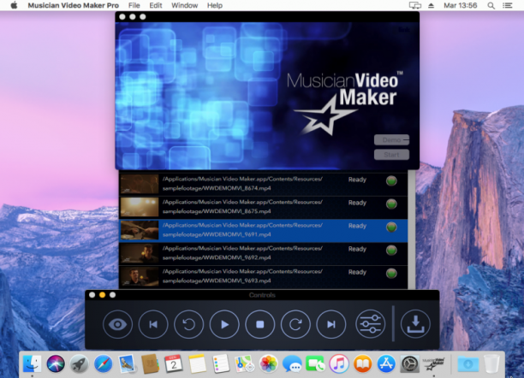
Task: Select the WWDEMOMVI_8674.mp4 clip row
Action: (x=264, y=184)
